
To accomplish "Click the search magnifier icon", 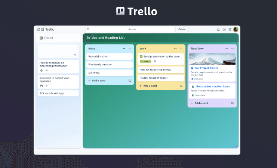I will [88, 29].
